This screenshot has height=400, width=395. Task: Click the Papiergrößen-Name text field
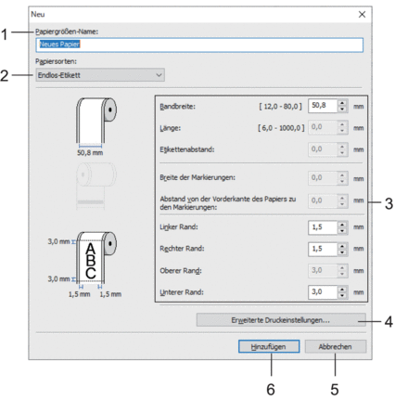tap(199, 45)
